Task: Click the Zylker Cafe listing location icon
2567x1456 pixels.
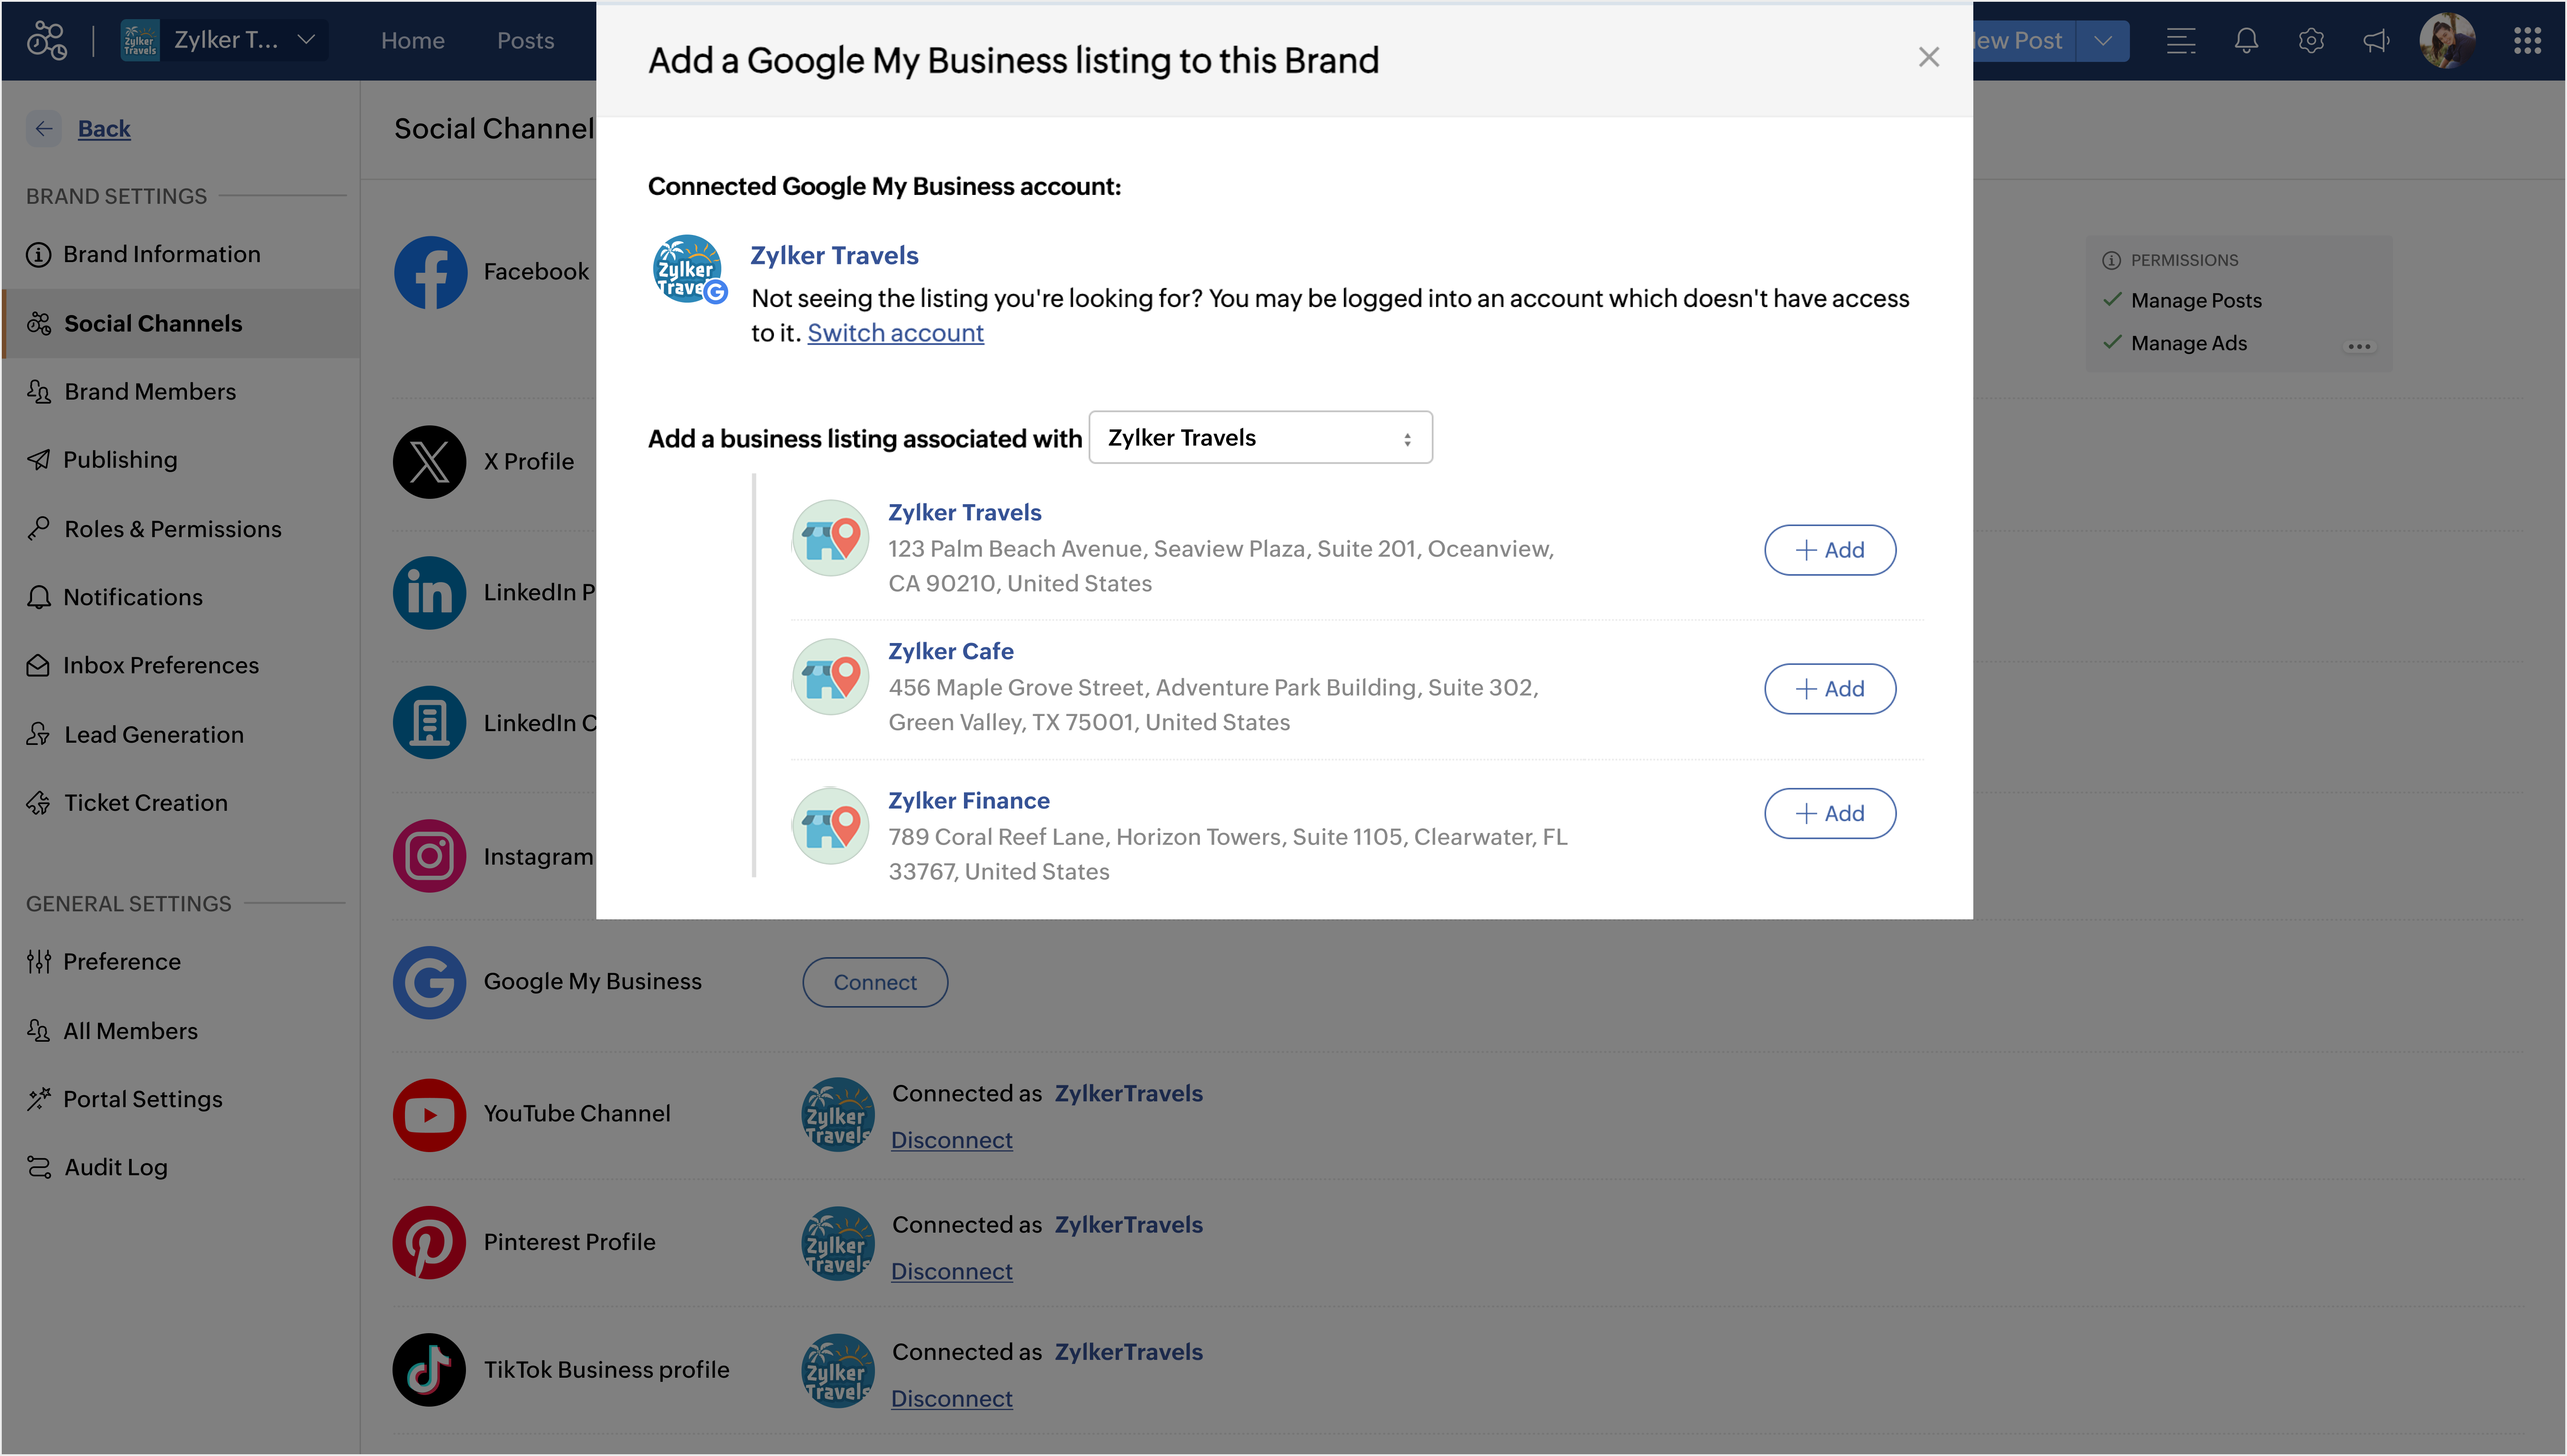Action: click(x=830, y=677)
